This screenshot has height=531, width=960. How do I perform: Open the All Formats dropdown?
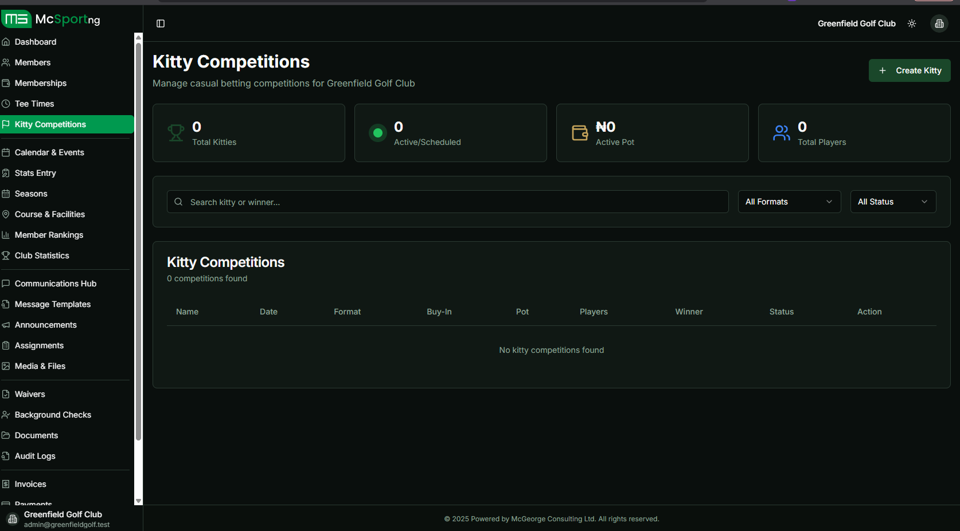[789, 202]
